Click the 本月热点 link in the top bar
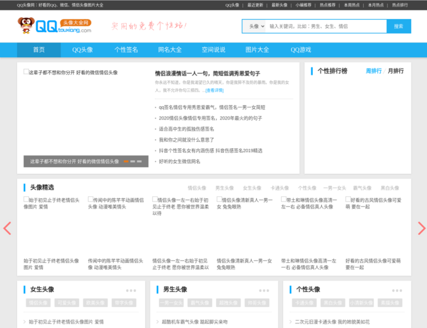This screenshot has width=427, height=328. [x=376, y=5]
